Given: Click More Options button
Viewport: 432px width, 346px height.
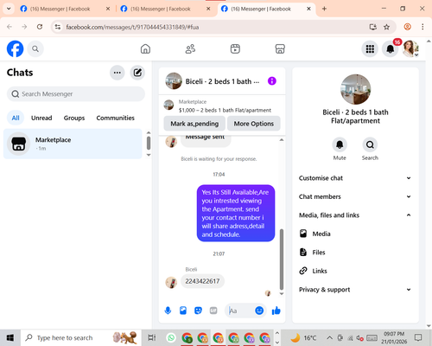Looking at the screenshot, I should [254, 124].
